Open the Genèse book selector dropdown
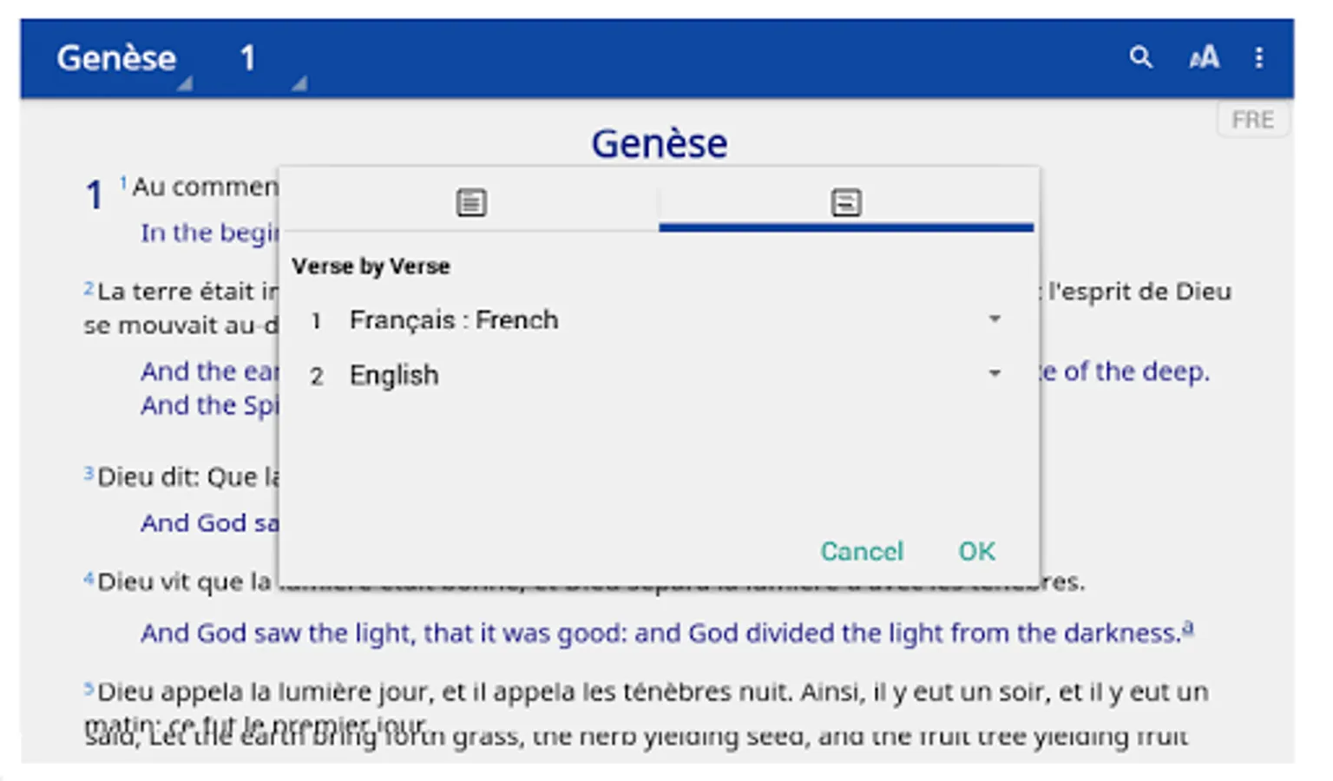1333x781 pixels. coord(117,59)
